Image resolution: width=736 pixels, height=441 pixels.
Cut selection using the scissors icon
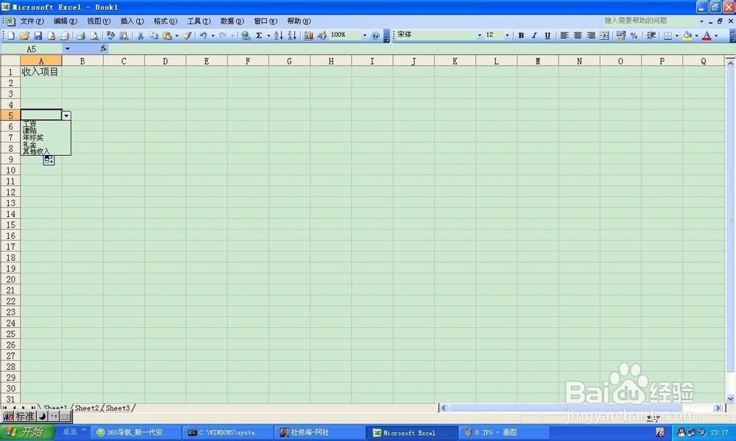(140, 35)
